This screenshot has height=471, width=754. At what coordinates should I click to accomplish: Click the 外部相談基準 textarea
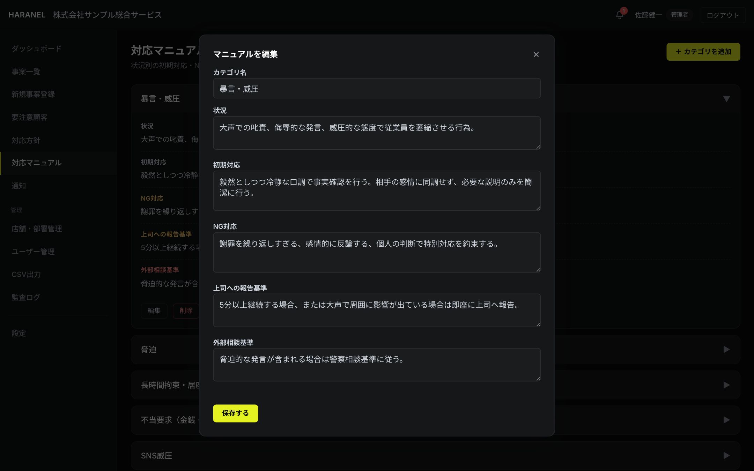click(x=377, y=365)
